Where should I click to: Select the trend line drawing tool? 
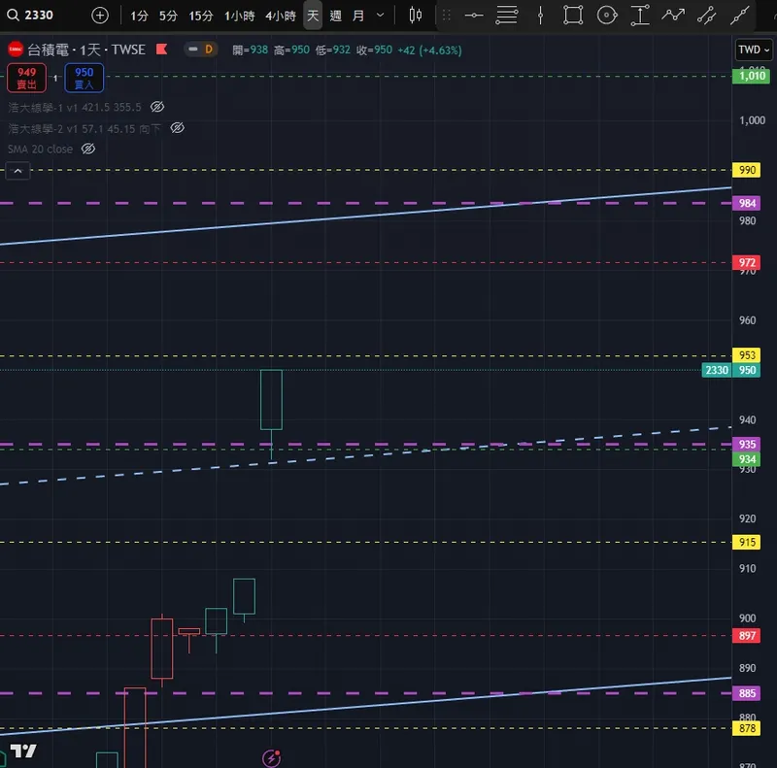pos(739,16)
